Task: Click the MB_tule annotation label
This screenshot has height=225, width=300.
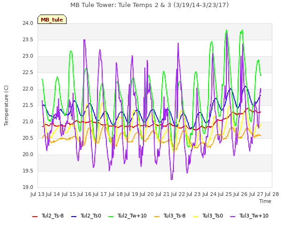Action: point(52,19)
